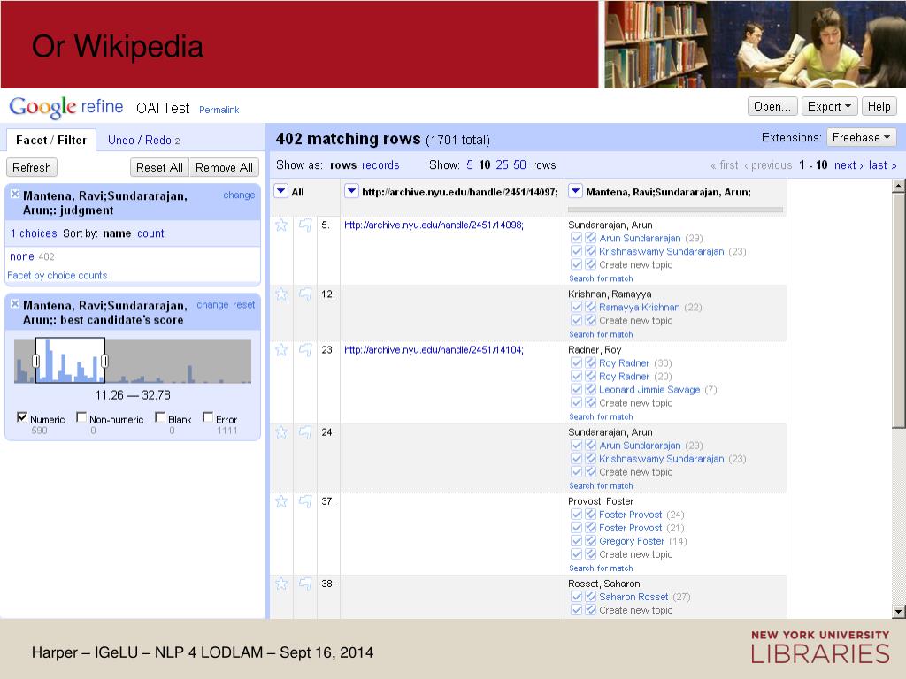The width and height of the screenshot is (906, 679).
Task: Star row 12
Action: (281, 294)
